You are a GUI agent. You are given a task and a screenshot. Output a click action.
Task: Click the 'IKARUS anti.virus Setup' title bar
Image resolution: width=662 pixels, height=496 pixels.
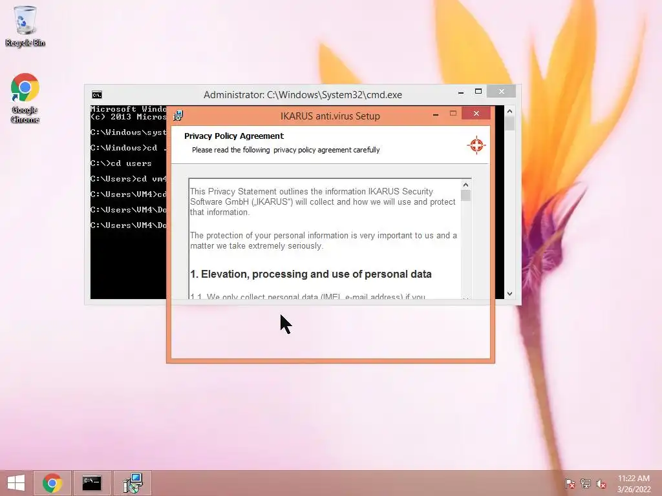coord(330,116)
